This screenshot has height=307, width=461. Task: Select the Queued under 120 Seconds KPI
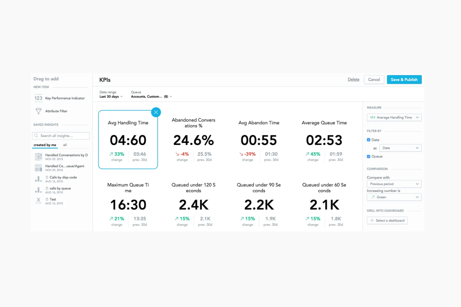tap(193, 204)
